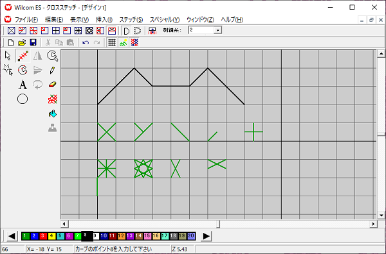Image resolution: width=386 pixels, height=254 pixels.
Task: Select the curve tool with red points
Action: coord(23,70)
